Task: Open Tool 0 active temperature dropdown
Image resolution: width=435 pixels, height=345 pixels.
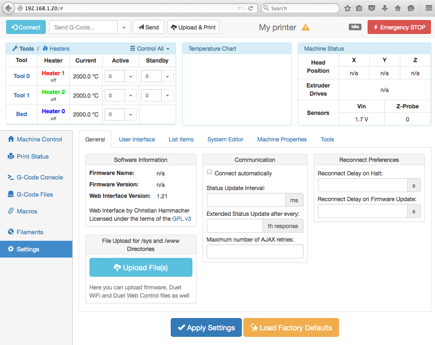Action: (131, 76)
